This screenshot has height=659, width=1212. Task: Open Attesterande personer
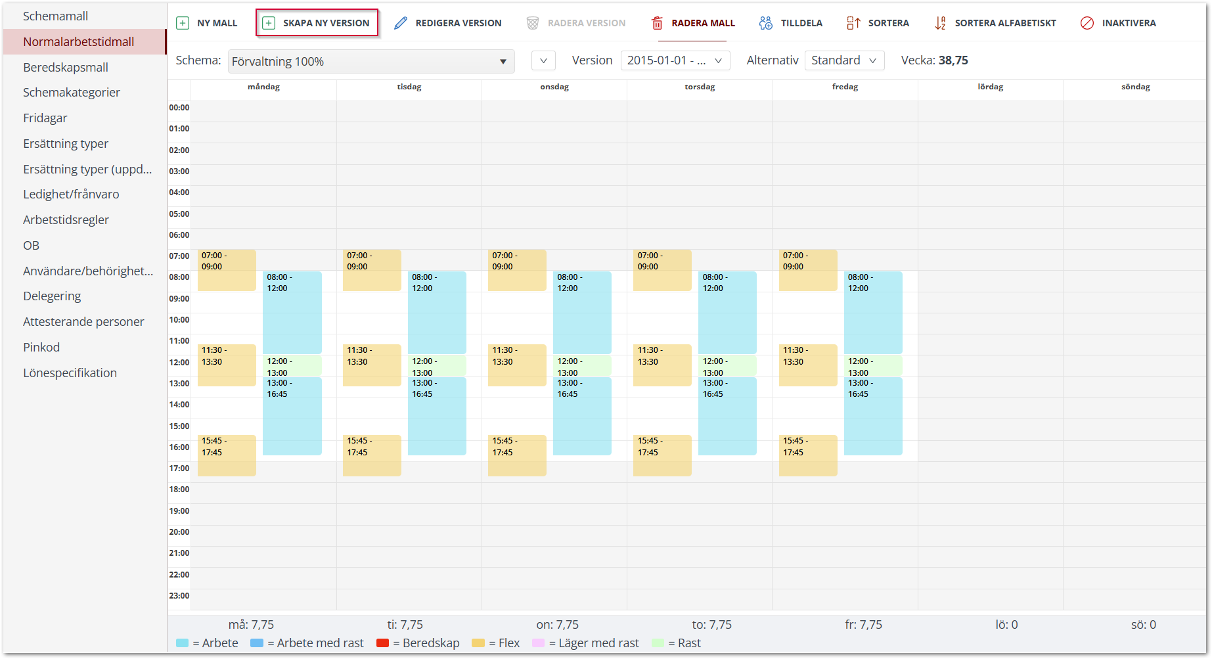pos(83,322)
